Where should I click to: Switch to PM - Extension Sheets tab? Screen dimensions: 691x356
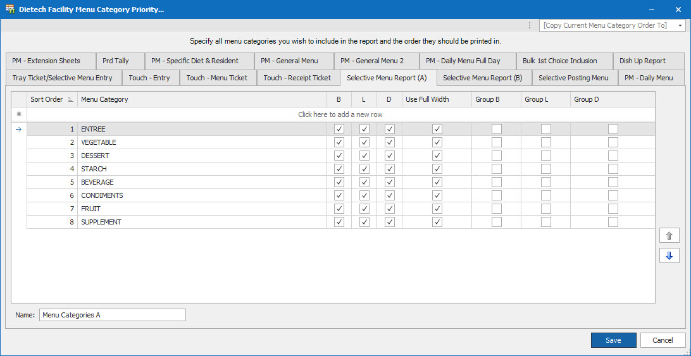51,61
